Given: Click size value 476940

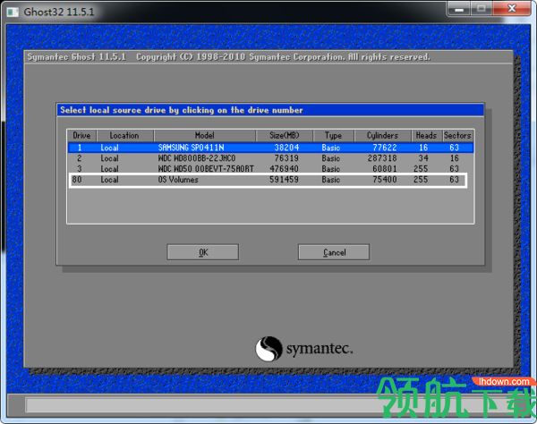Looking at the screenshot, I should tap(284, 169).
